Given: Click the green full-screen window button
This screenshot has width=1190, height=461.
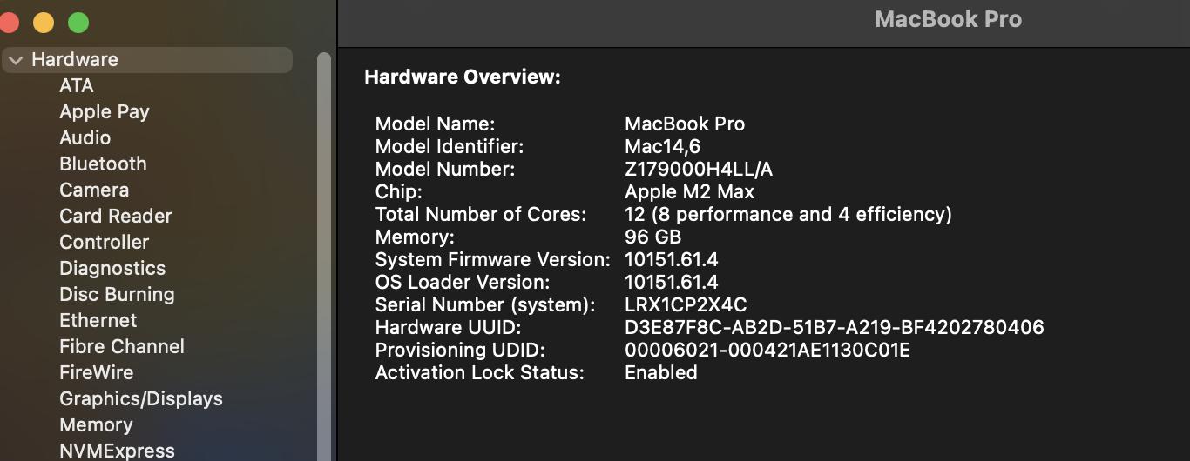Looking at the screenshot, I should [78, 23].
